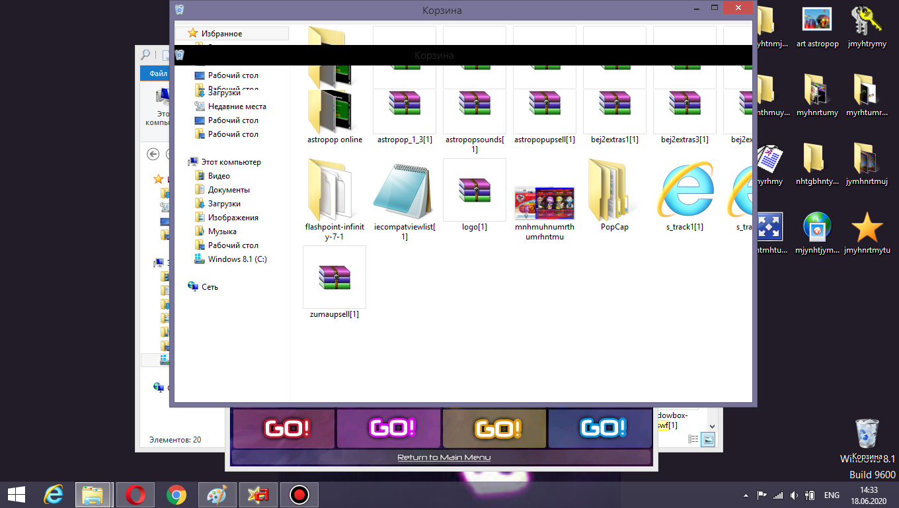Open Недавние места in the sidebar
This screenshot has width=899, height=508.
(230, 106)
